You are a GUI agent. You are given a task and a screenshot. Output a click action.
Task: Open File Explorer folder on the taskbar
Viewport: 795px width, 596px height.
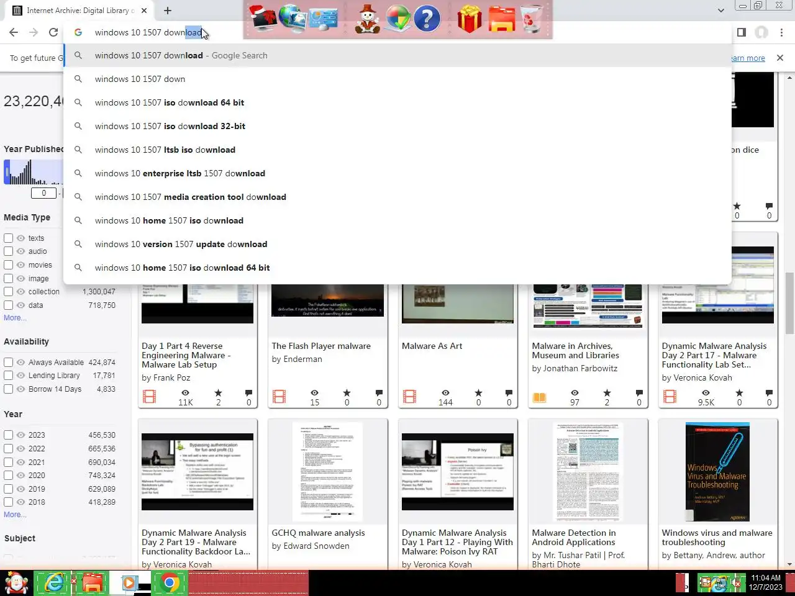click(x=92, y=584)
